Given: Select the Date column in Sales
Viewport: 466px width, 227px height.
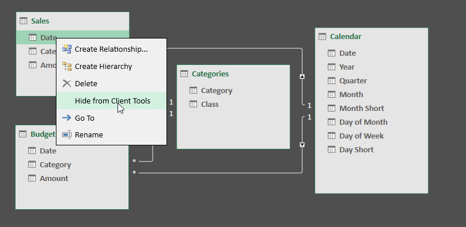Looking at the screenshot, I should point(48,37).
